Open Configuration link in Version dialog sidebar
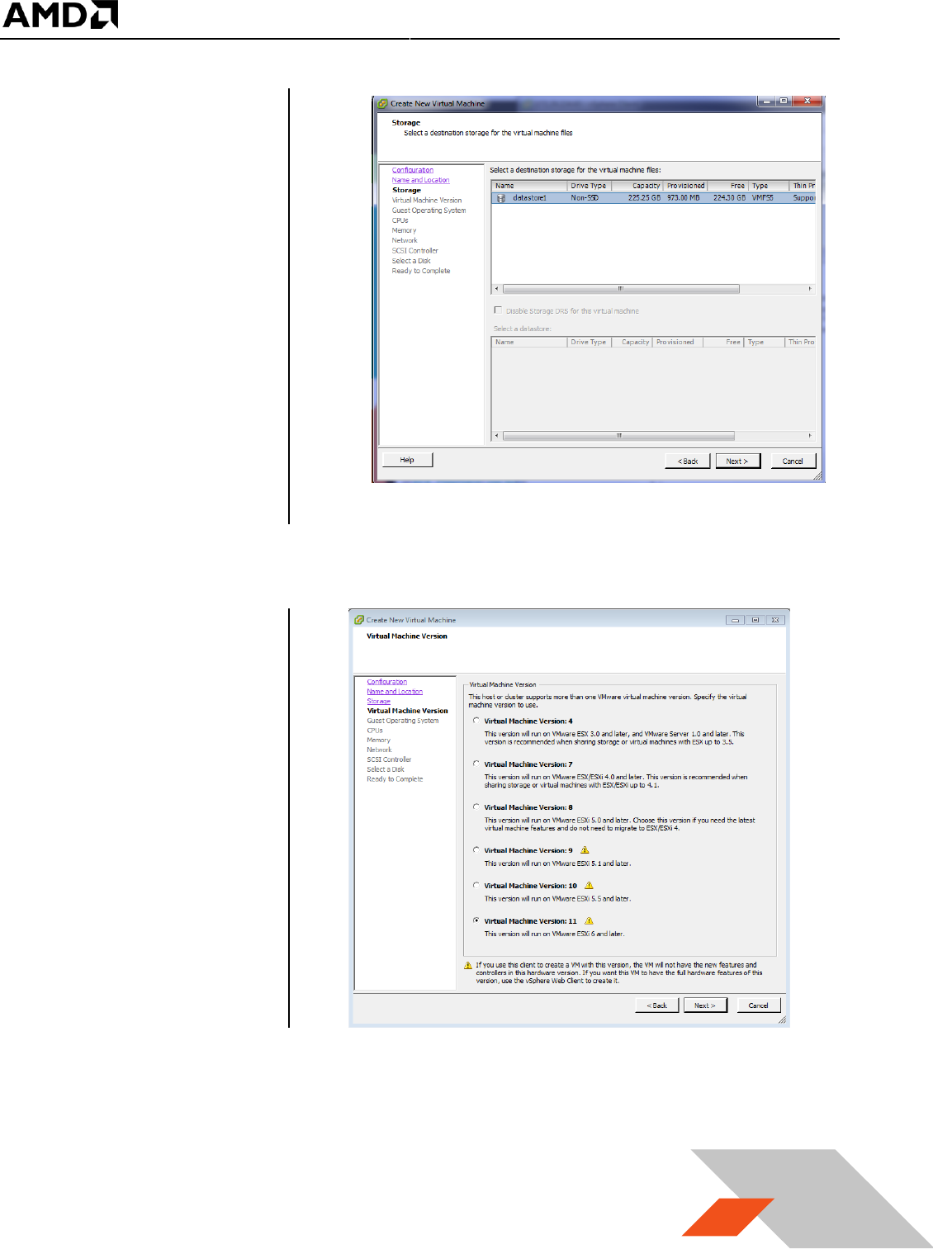The height and width of the screenshot is (1249, 933). tap(387, 682)
